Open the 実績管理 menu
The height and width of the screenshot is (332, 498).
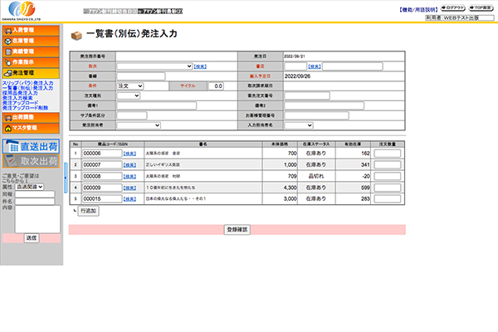[31, 51]
